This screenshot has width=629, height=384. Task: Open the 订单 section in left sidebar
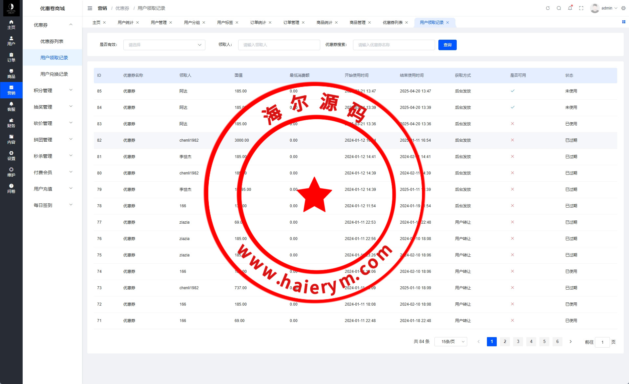pyautogui.click(x=11, y=57)
